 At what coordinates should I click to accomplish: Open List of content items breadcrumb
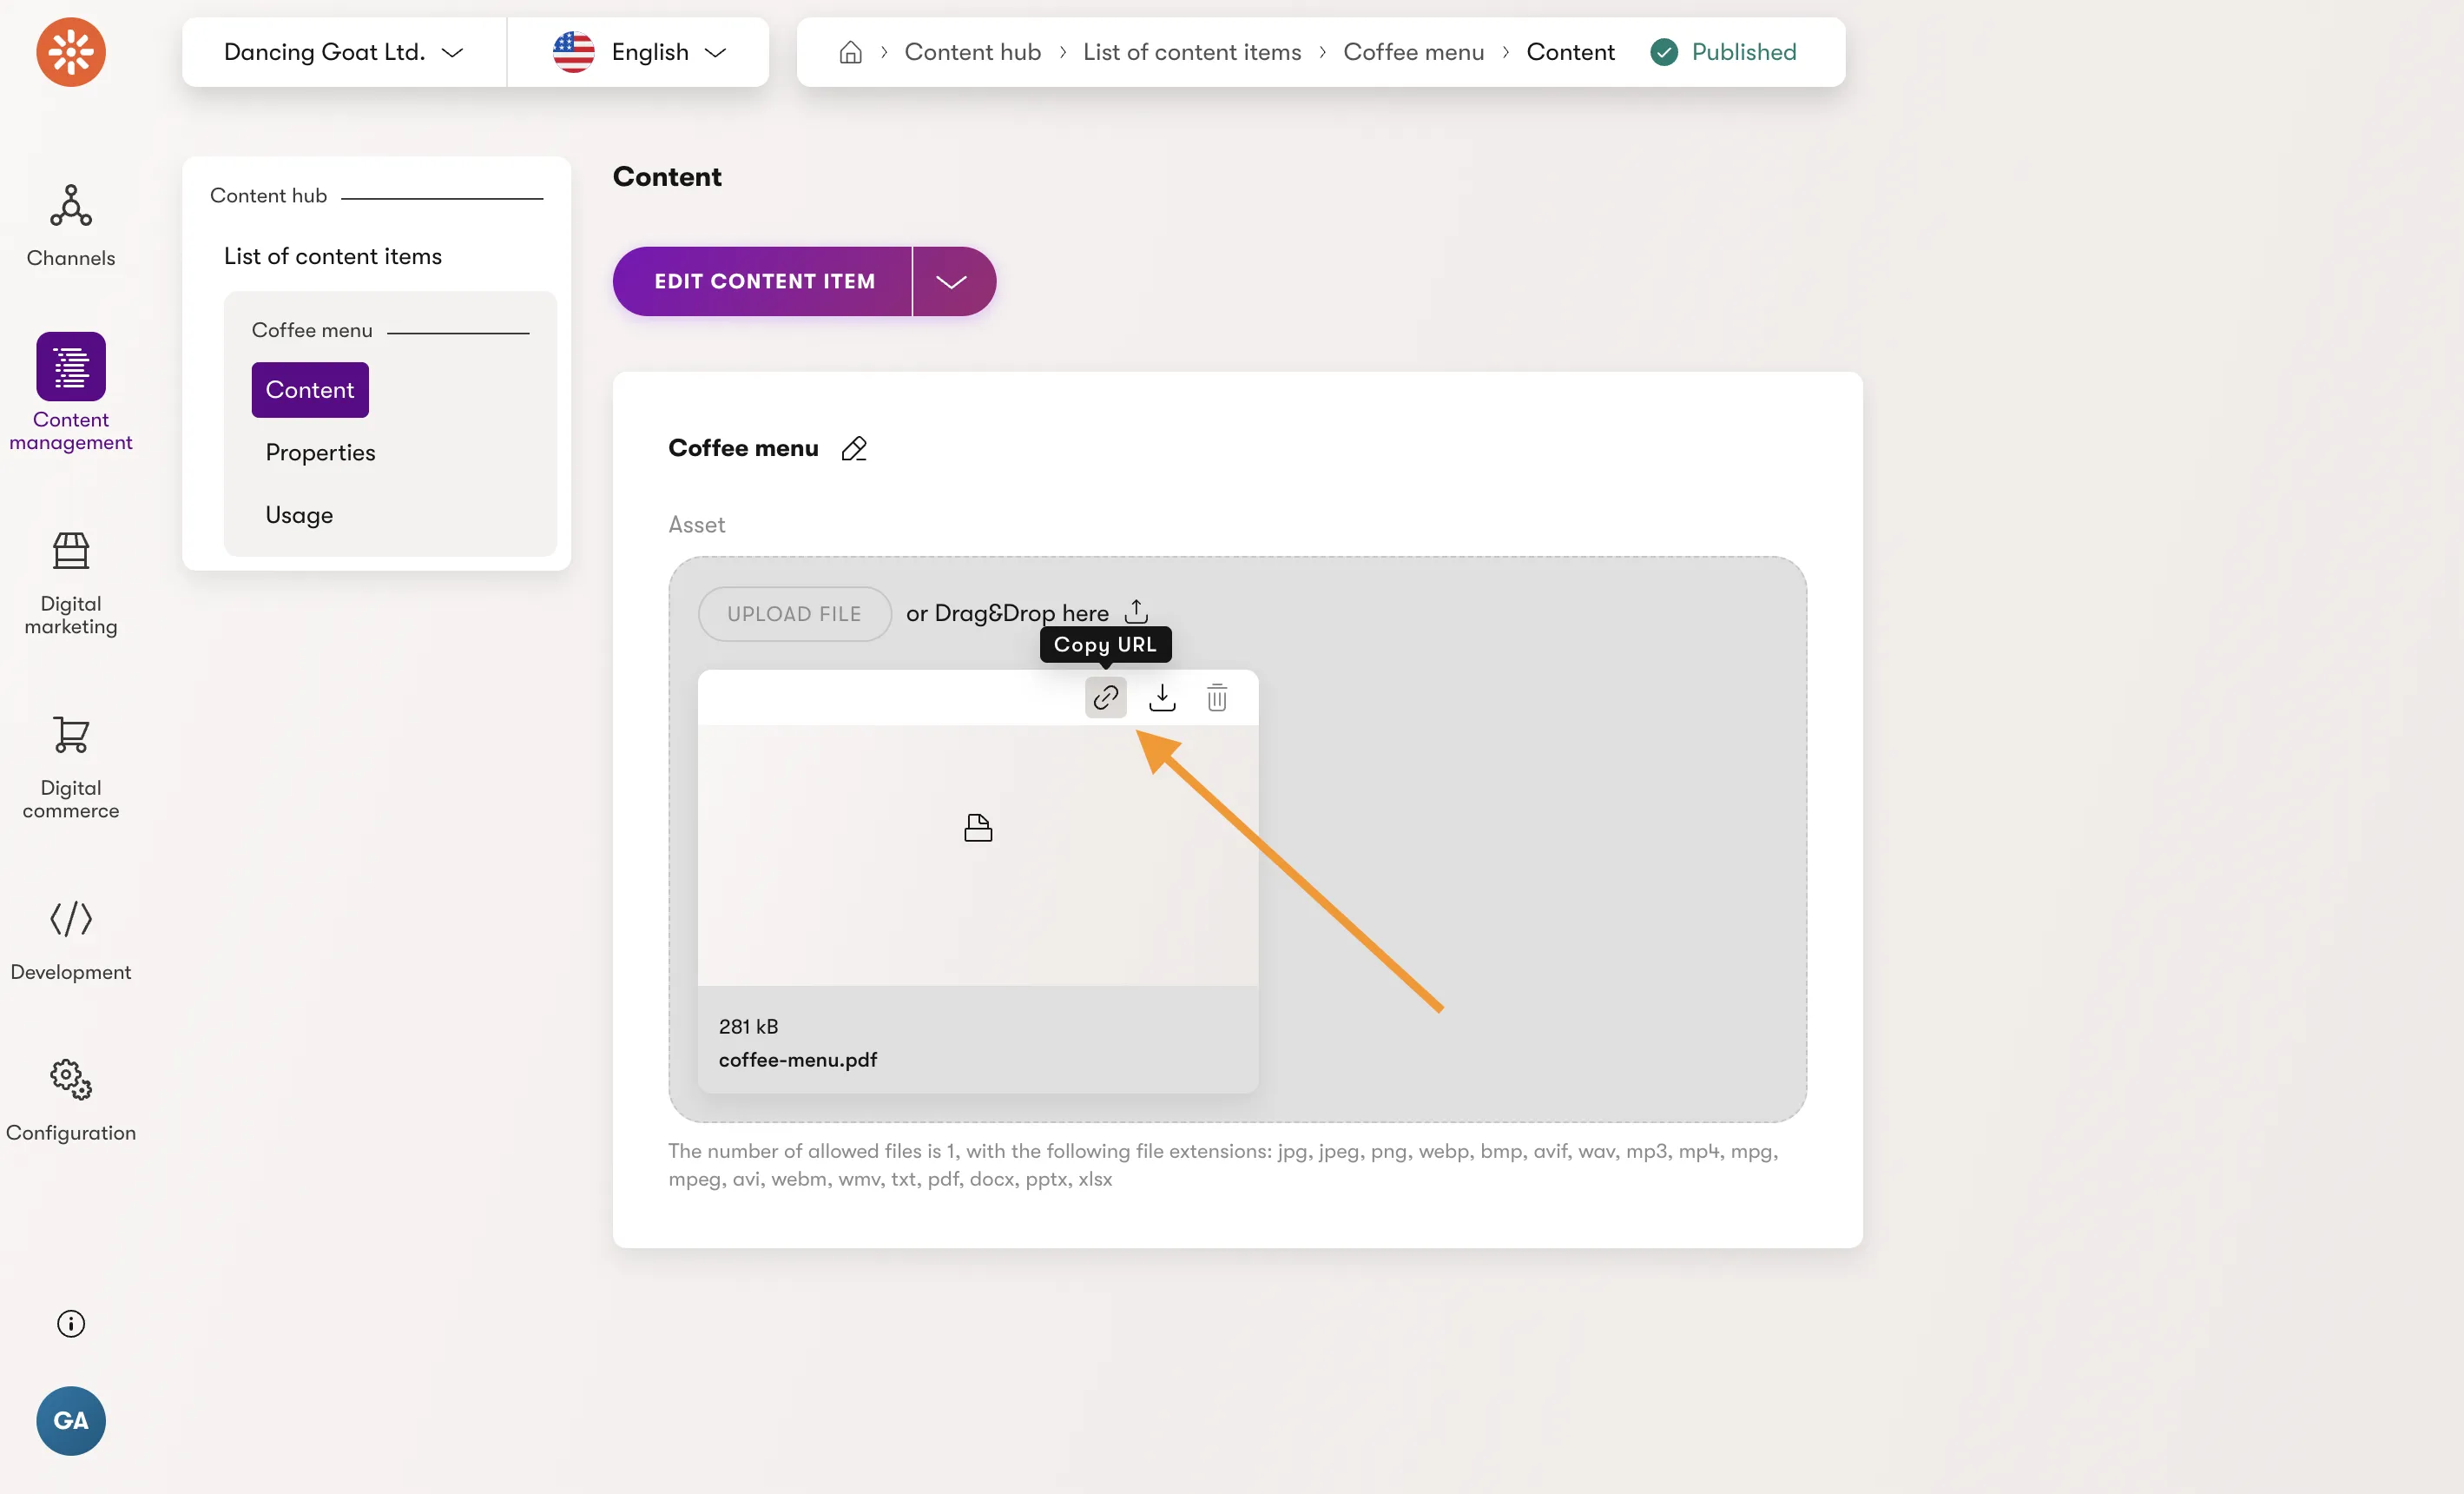pos(1192,52)
